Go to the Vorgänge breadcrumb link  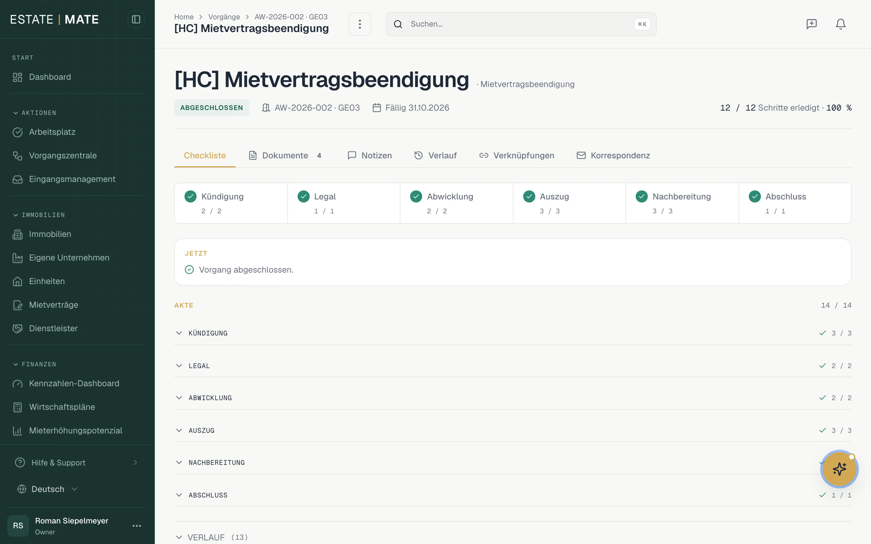tap(224, 17)
